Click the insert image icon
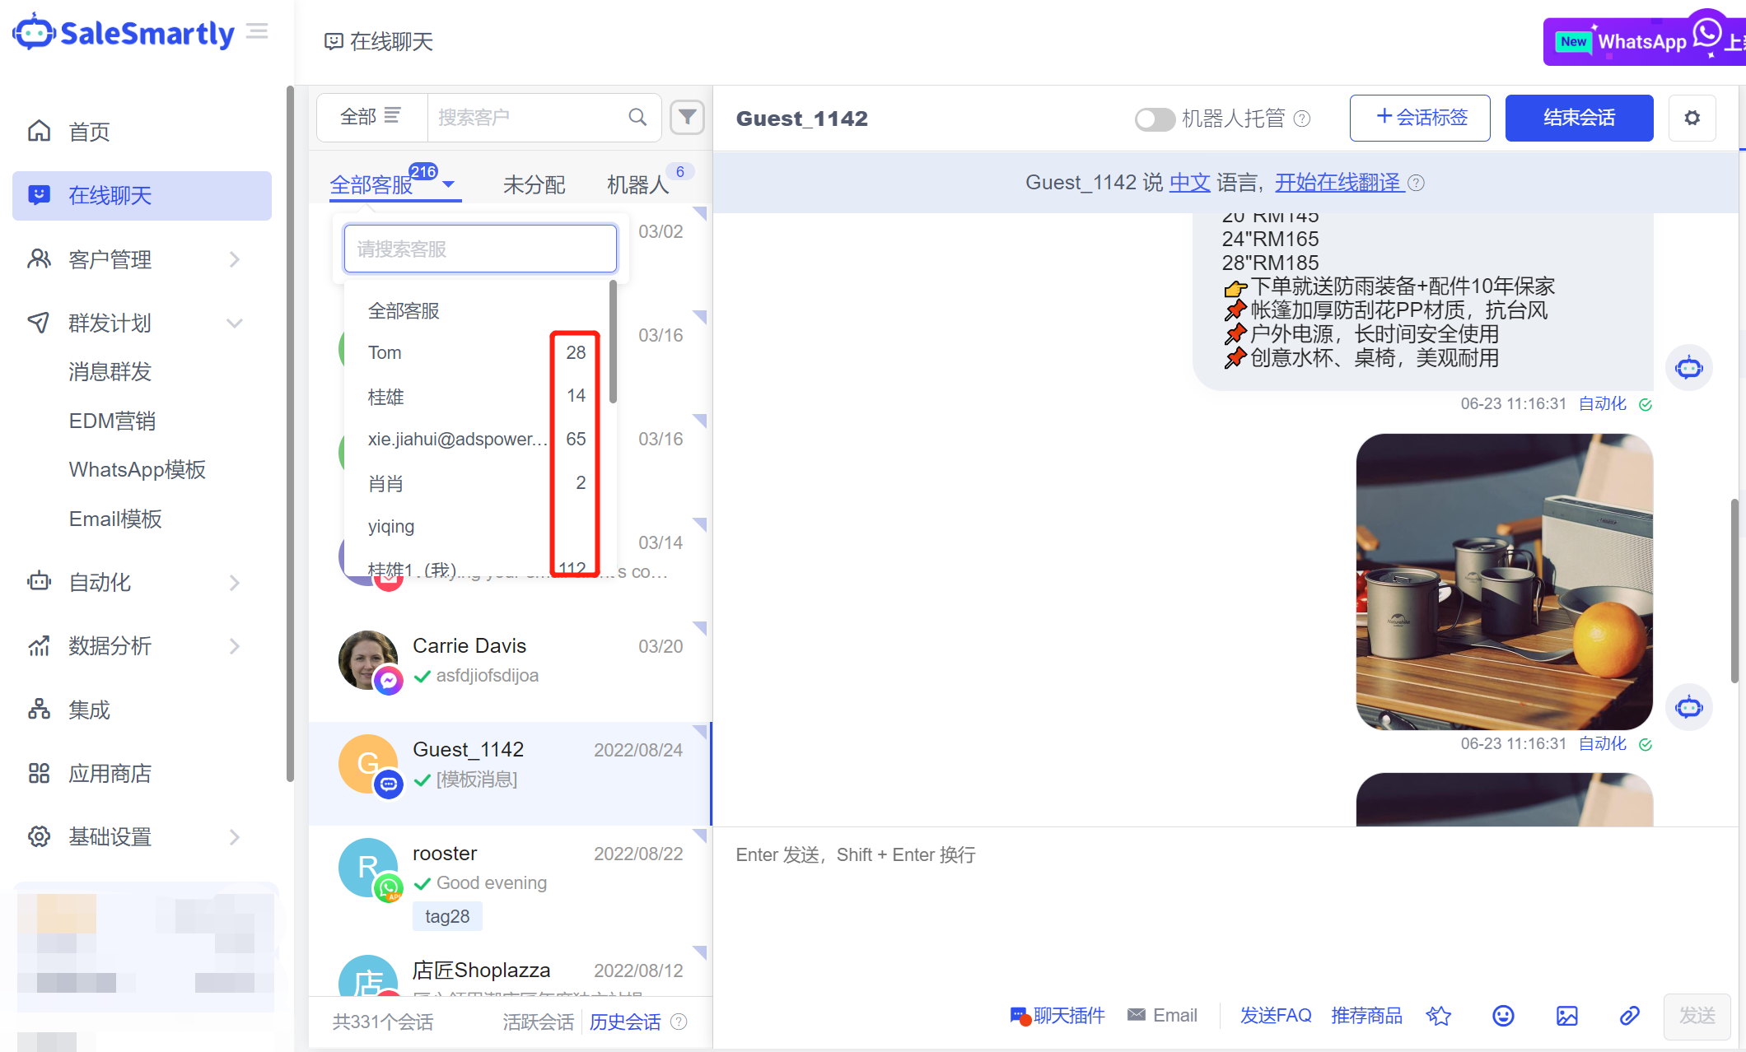Screen dimensions: 1746x1052 [x=1566, y=1016]
